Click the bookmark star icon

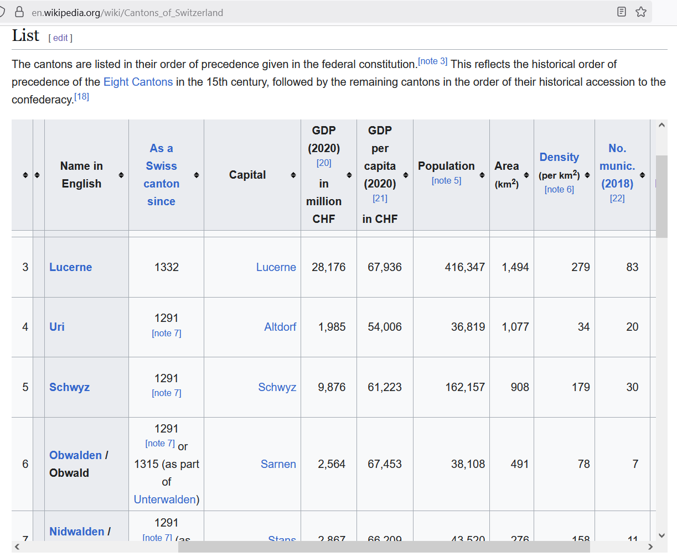coord(641,12)
